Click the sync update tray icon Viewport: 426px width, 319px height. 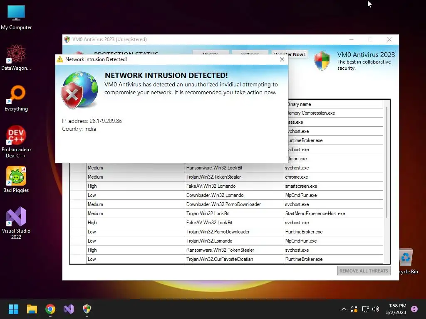pyautogui.click(x=354, y=309)
